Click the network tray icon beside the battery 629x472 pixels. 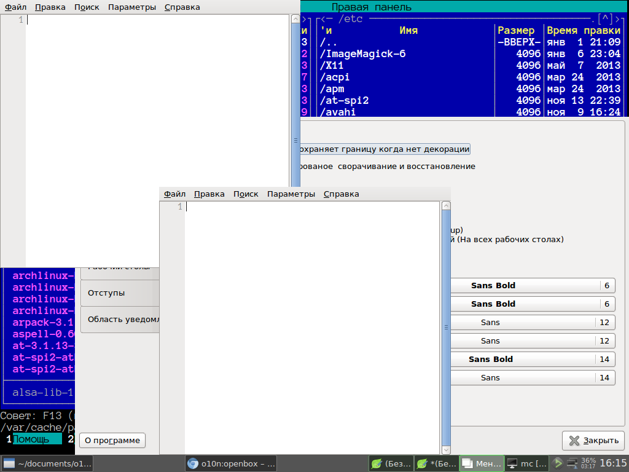pyautogui.click(x=572, y=463)
